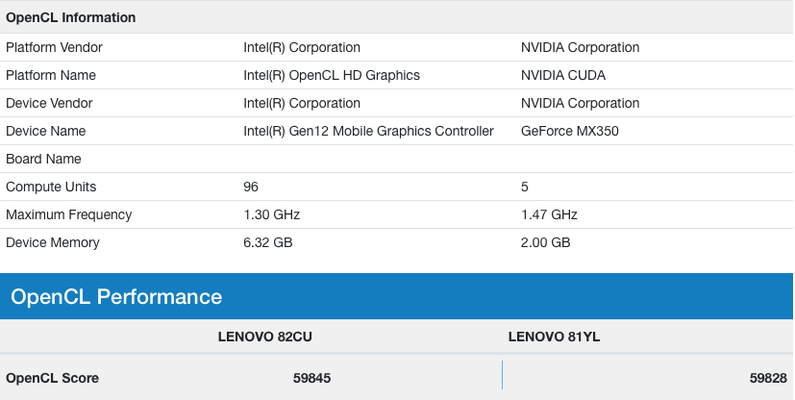
Task: Select the LENOVO 81YL column heading
Action: [x=555, y=336]
